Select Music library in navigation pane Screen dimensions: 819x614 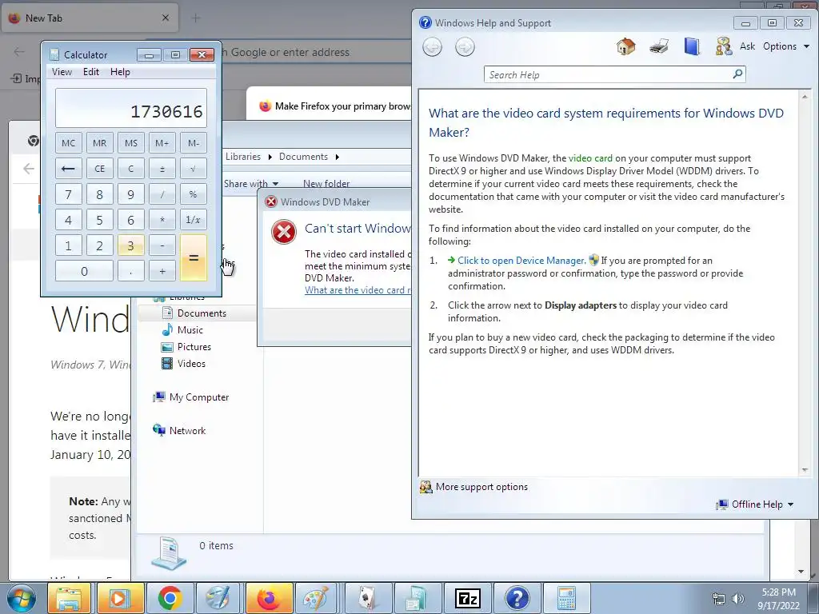(190, 330)
